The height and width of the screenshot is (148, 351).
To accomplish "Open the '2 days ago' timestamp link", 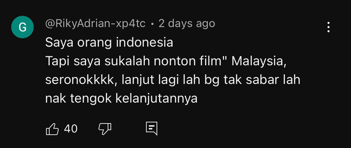I will [x=187, y=23].
